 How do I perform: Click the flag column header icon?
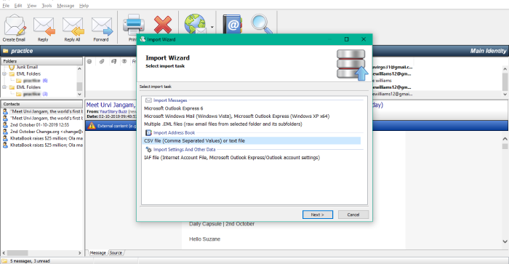point(113,61)
